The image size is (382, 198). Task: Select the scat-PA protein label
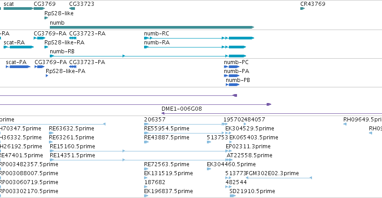[x=16, y=62]
